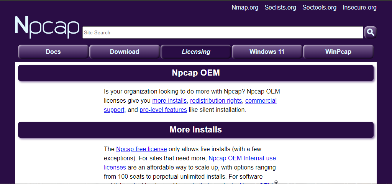Click the 'Npcap OEM' section heading
Image resolution: width=392 pixels, height=184 pixels.
point(196,73)
